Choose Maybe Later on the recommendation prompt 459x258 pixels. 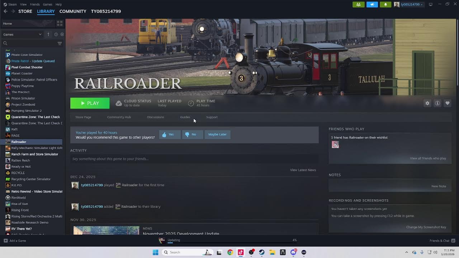(217, 134)
